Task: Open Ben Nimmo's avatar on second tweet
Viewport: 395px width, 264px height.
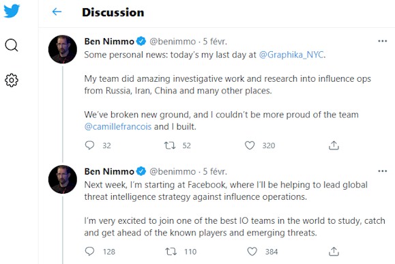Action: coord(63,179)
